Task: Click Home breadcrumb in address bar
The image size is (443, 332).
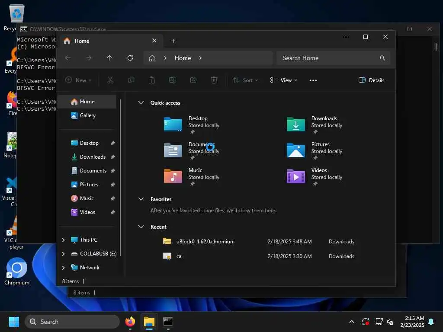Action: point(183,58)
